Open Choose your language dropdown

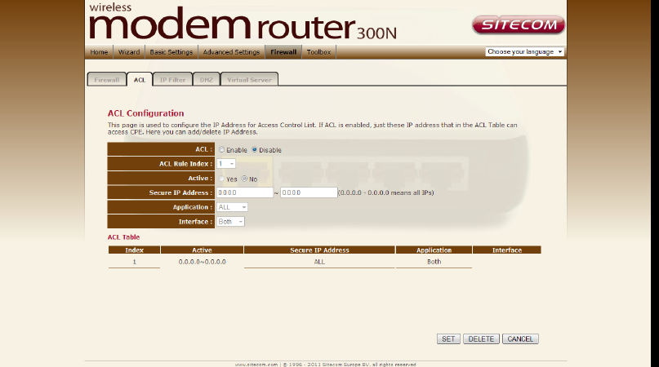[524, 51]
